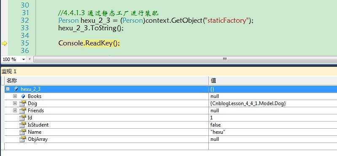Image resolution: width=337 pixels, height=156 pixels.
Task: Click value {CnblogLesson_4_4_1.Model.Dog}
Action: 248,103
